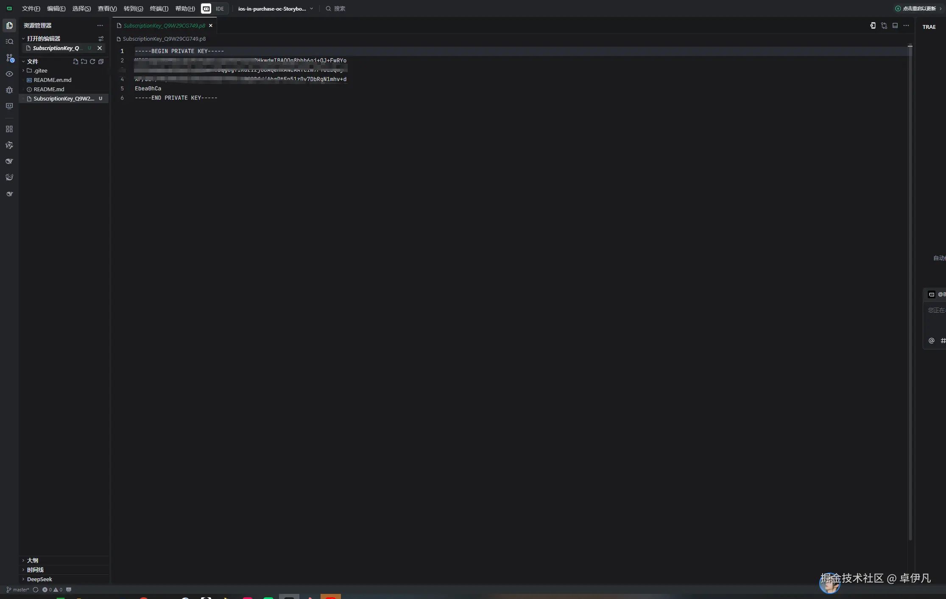
Task: Click the device settings icon in editor toolbar
Action: point(873,25)
